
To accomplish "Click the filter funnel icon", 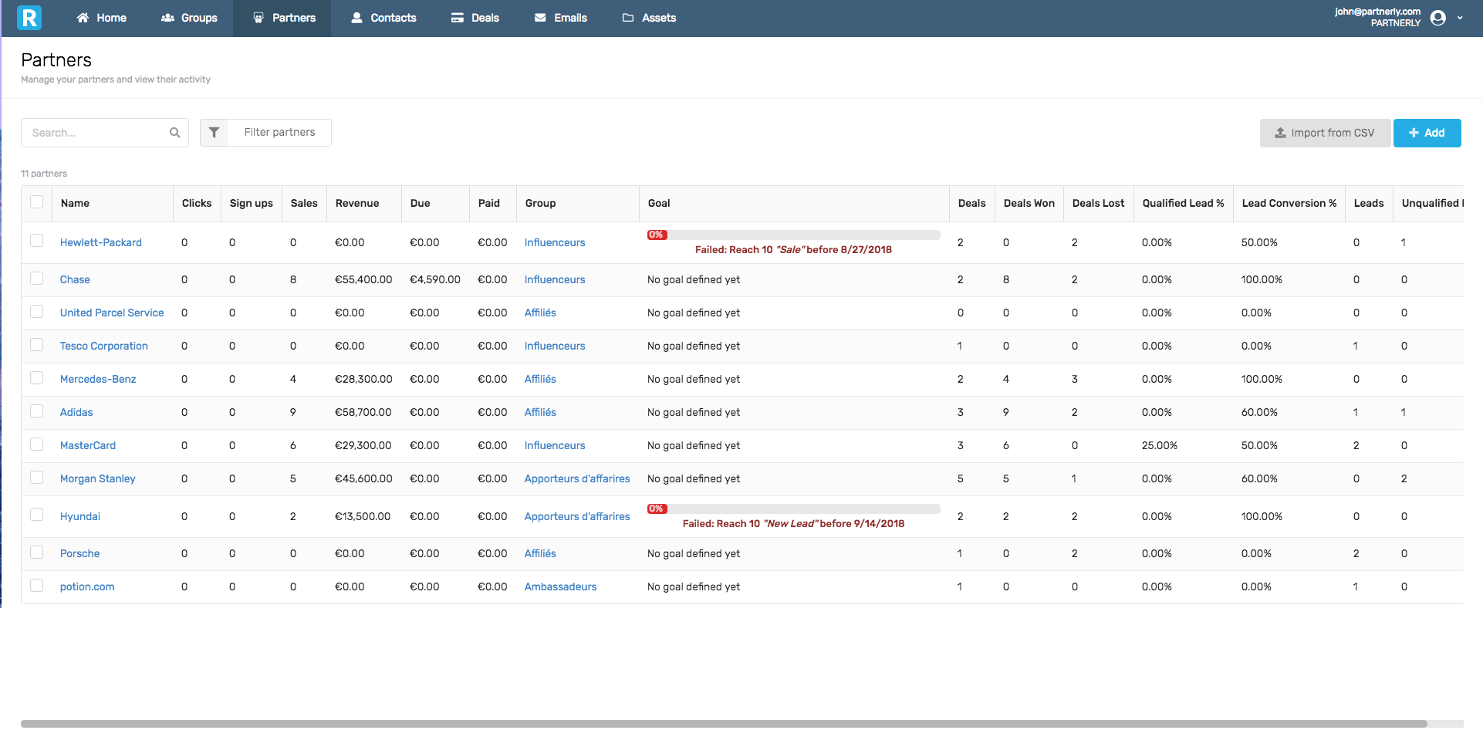I will (214, 133).
